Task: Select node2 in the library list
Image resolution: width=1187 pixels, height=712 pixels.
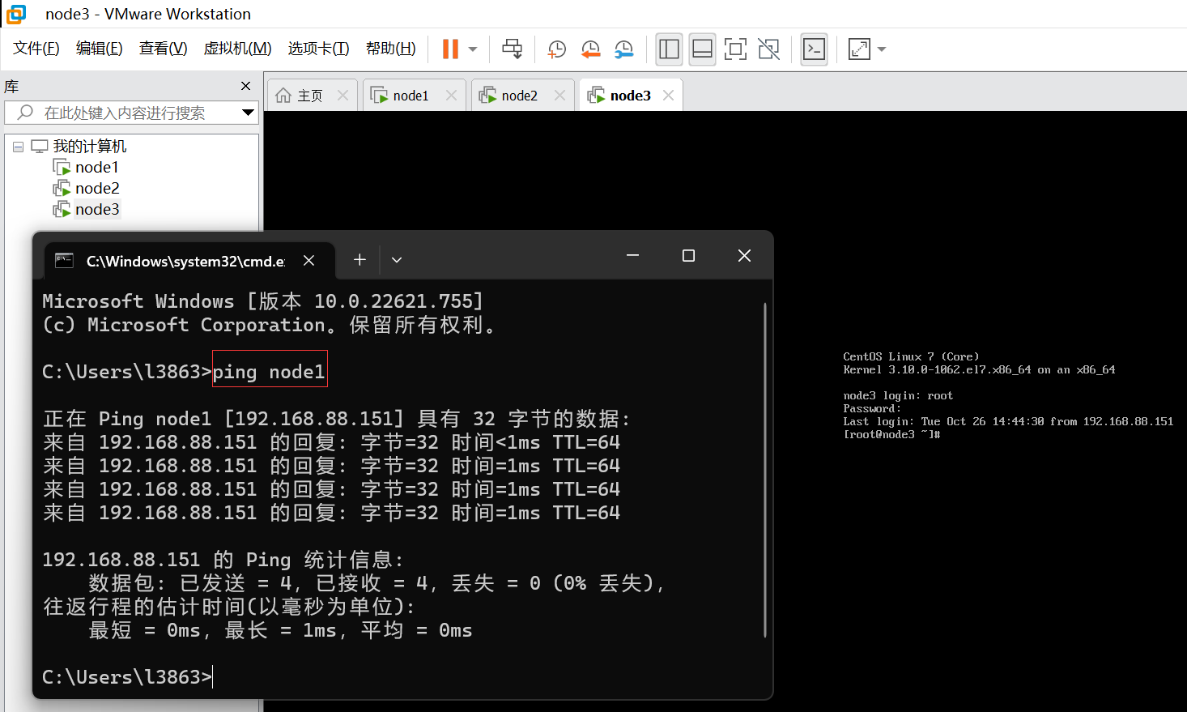Action: click(95, 188)
